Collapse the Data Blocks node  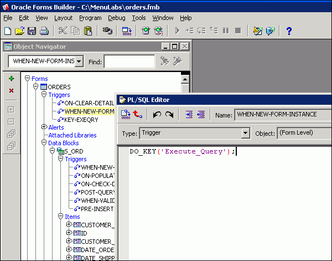point(44,143)
